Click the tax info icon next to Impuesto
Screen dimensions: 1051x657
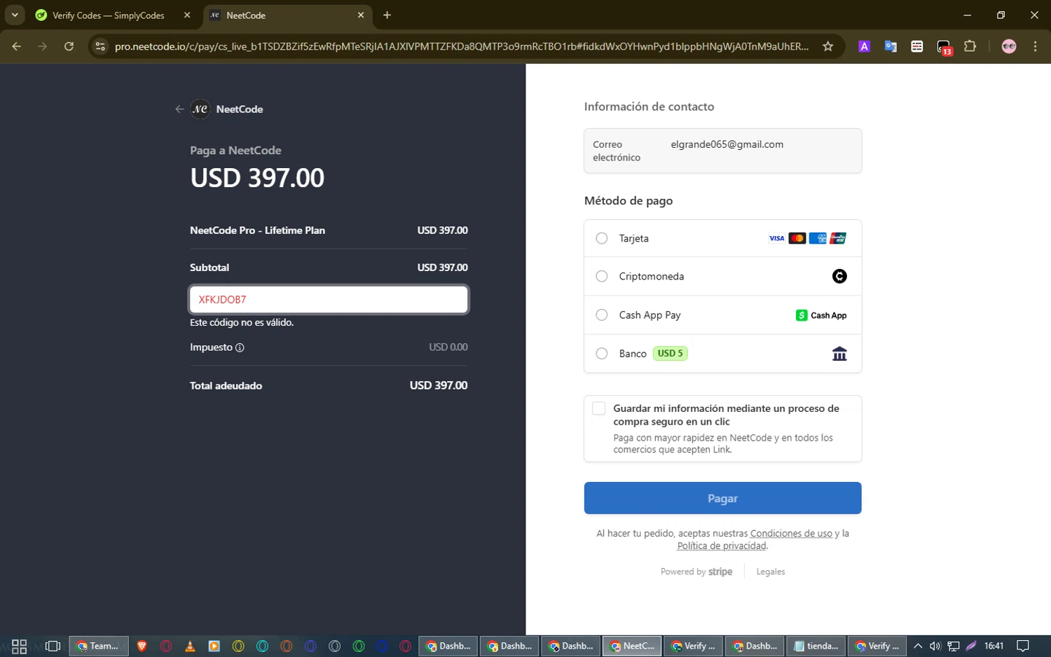coord(240,347)
